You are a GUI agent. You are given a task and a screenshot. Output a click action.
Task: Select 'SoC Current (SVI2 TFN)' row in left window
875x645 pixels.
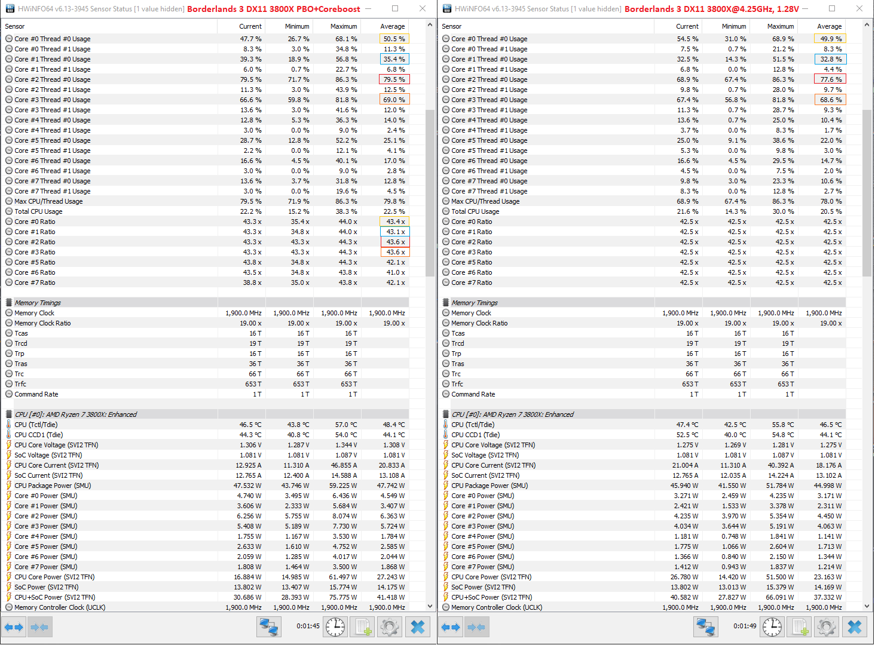click(206, 475)
